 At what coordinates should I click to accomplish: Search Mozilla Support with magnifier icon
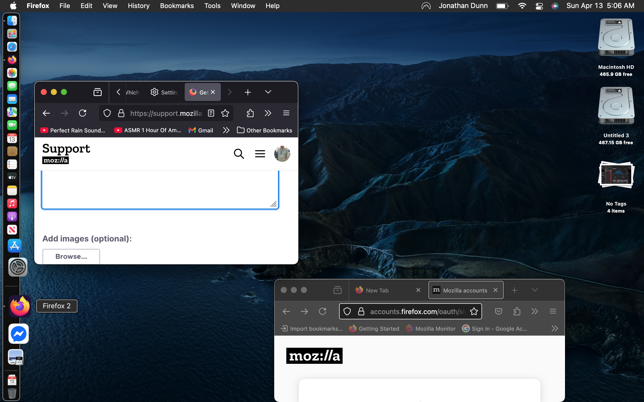[x=239, y=154]
